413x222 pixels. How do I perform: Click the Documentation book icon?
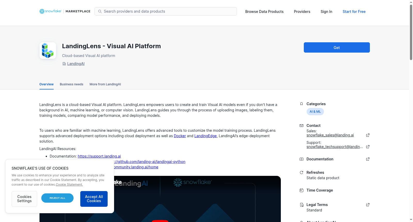click(301, 159)
